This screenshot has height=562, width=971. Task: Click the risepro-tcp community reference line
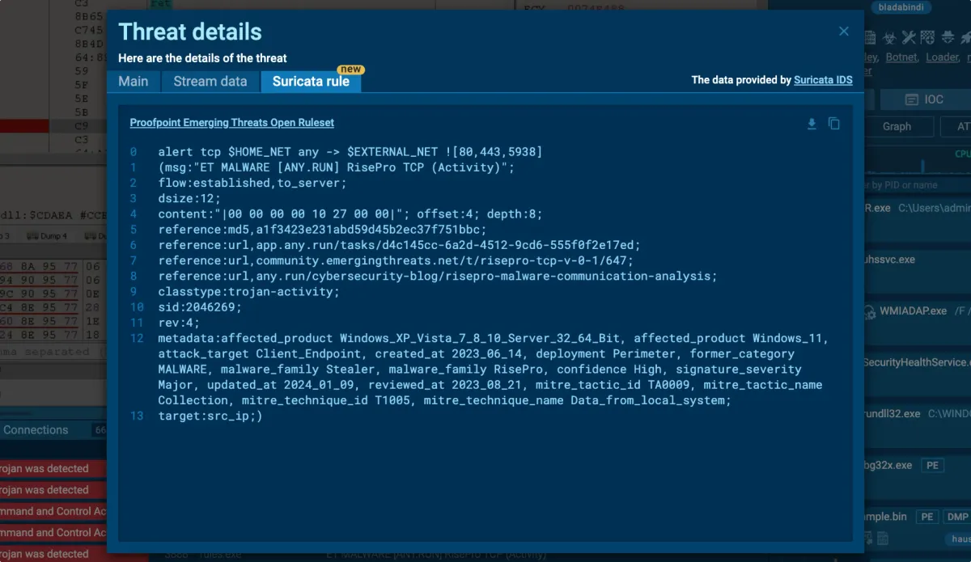coord(396,261)
